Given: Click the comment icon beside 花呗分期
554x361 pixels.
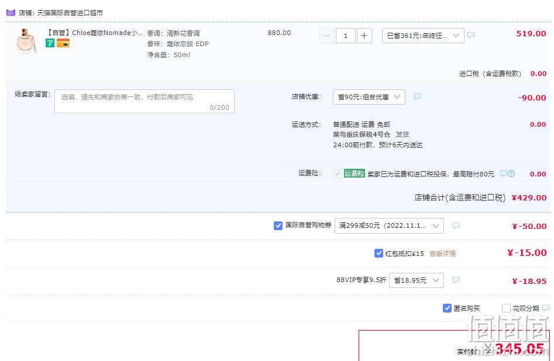Looking at the screenshot, I should coord(546,308).
